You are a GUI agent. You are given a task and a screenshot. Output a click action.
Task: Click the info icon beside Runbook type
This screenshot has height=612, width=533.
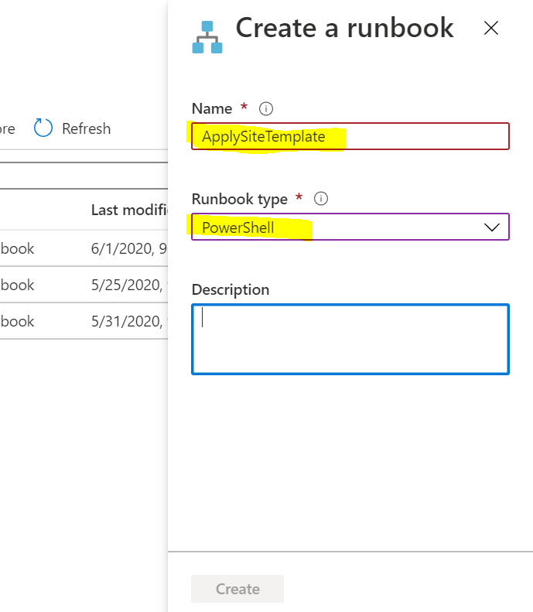(x=321, y=199)
